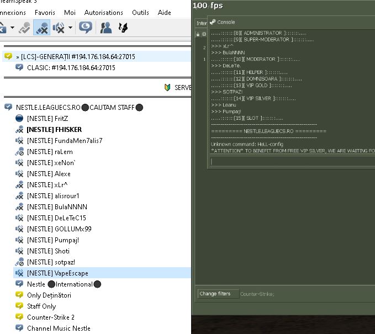
Task: Select user [NESTLE] GOLLUMx99
Action: coord(59,229)
